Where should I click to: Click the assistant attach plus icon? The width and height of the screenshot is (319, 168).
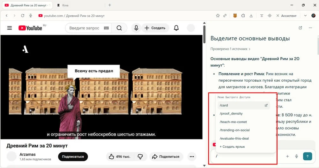tap(287, 156)
